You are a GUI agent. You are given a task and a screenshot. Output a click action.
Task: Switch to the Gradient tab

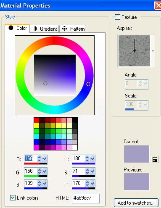click(x=44, y=29)
